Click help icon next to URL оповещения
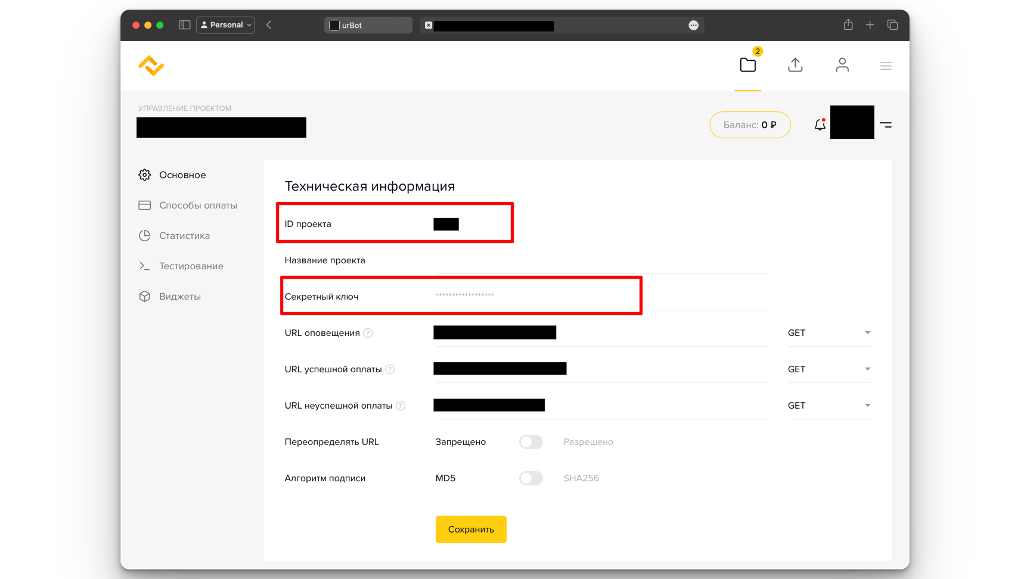Image resolution: width=1030 pixels, height=579 pixels. tap(368, 333)
